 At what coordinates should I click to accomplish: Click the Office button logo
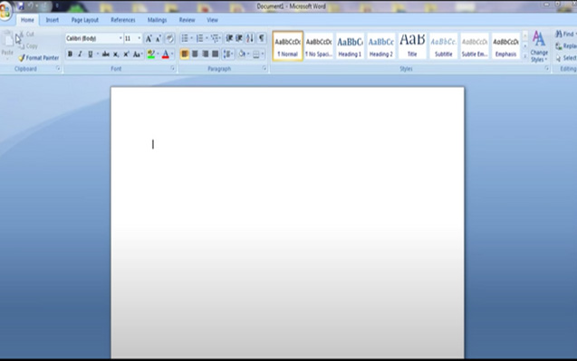tap(5, 11)
